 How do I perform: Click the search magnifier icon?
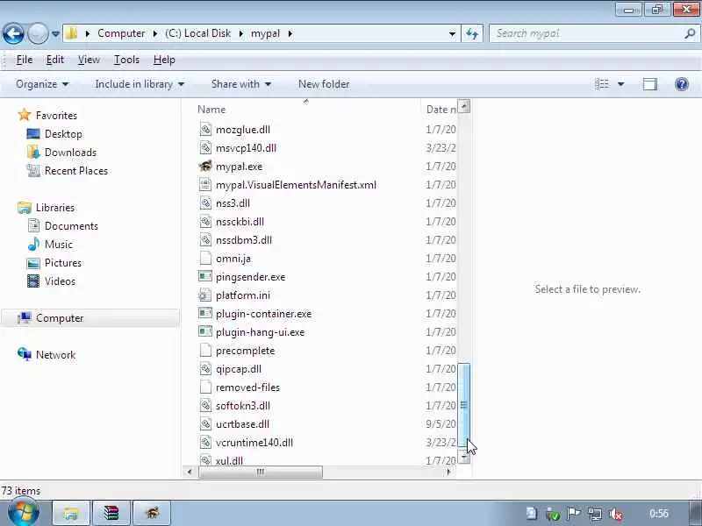(690, 33)
